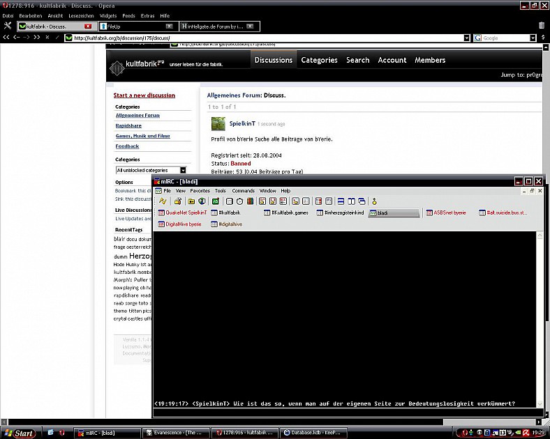Open the DCC Options icon in mIRC
Viewport: 550px width, 439px height.
tap(283, 201)
